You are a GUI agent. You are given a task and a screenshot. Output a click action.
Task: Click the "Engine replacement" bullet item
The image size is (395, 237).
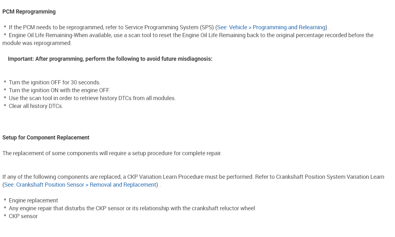coord(33,200)
